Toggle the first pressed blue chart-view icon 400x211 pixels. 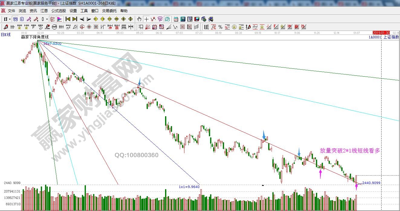15,19
